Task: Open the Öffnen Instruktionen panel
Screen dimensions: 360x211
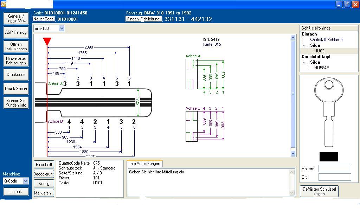Action: (x=16, y=46)
